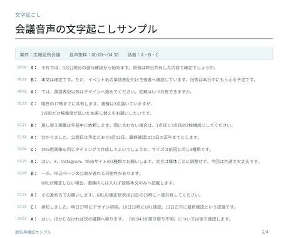Select the 00:55 timestamp

click(x=22, y=103)
